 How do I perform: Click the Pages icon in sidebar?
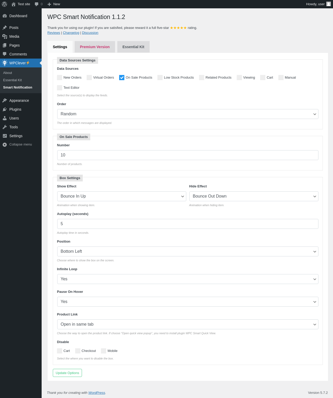[x=5, y=45]
